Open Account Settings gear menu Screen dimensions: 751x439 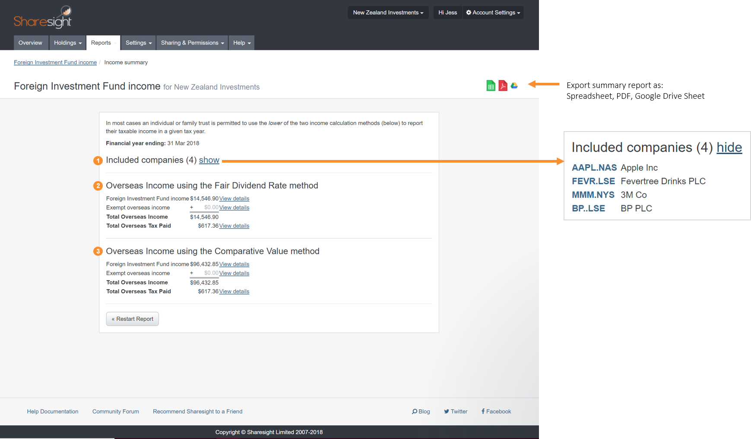pos(493,12)
